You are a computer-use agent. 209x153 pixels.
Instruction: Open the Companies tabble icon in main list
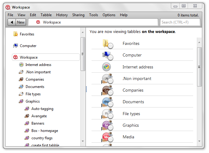106,90
